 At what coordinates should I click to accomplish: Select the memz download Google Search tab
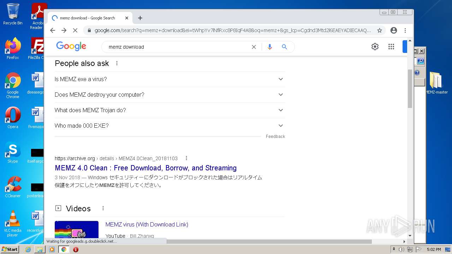tap(90, 18)
